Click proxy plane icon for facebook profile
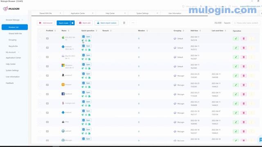Viewport: 262px width, 147px height. (83, 96)
